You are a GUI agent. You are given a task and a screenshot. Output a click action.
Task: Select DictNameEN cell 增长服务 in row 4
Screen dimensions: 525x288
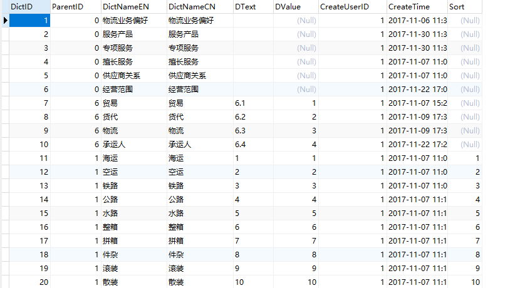point(134,62)
